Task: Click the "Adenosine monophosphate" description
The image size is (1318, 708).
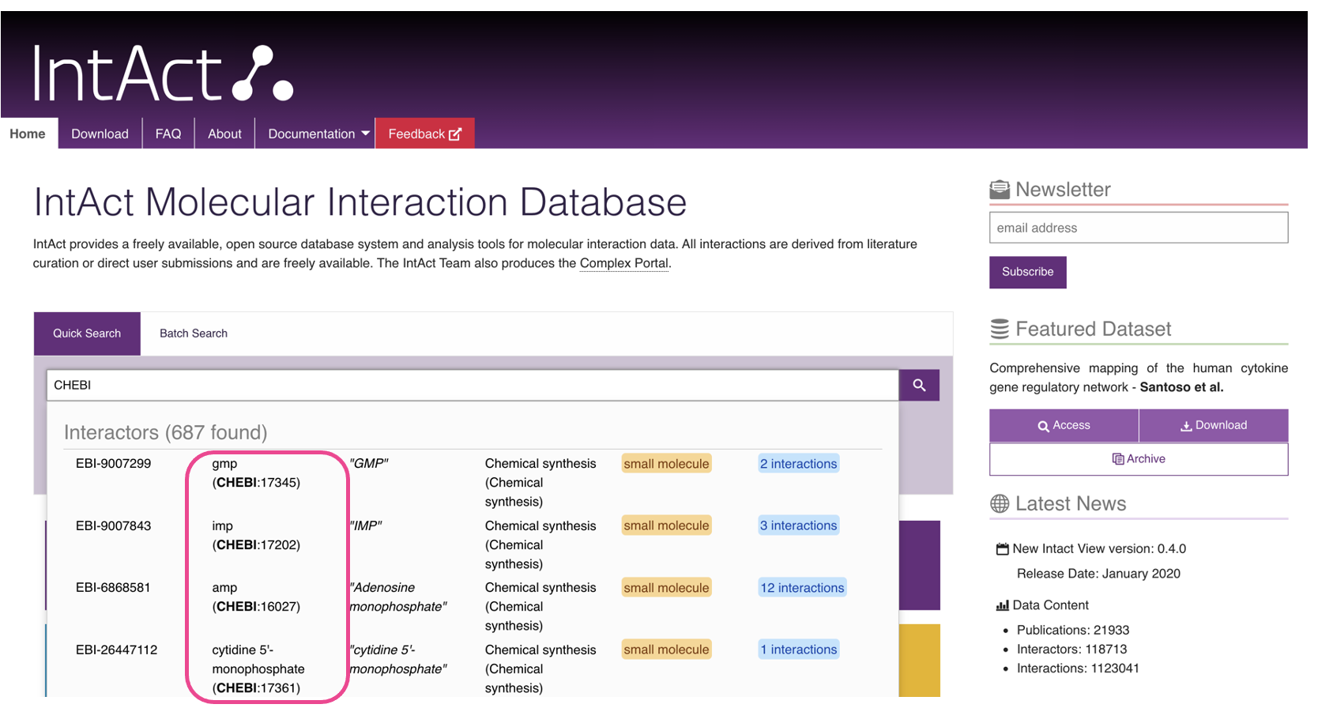Action: (397, 597)
